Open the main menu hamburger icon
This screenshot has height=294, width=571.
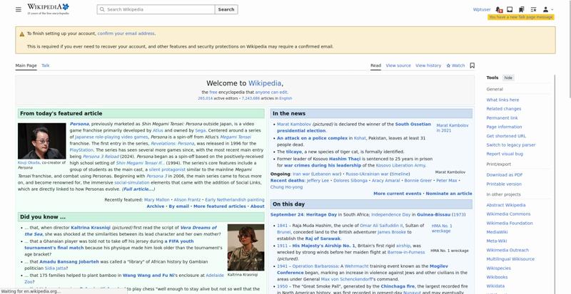tap(19, 9)
